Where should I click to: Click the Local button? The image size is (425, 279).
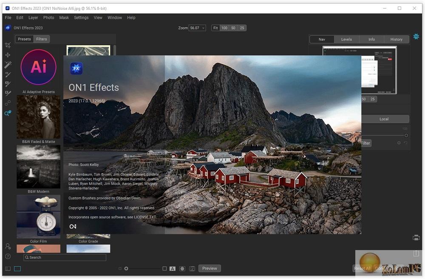[x=385, y=119]
